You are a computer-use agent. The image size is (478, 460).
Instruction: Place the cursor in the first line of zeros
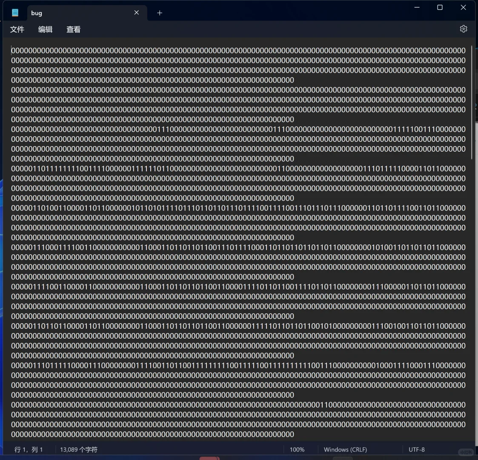[x=238, y=50]
